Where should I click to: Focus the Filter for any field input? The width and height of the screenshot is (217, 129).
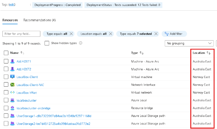(21, 34)
